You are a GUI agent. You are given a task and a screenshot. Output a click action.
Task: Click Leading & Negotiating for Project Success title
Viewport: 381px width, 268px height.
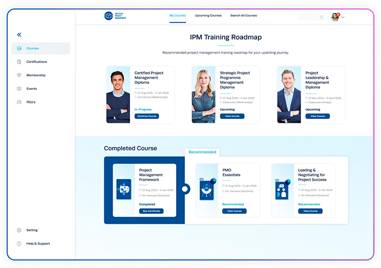(x=312, y=175)
